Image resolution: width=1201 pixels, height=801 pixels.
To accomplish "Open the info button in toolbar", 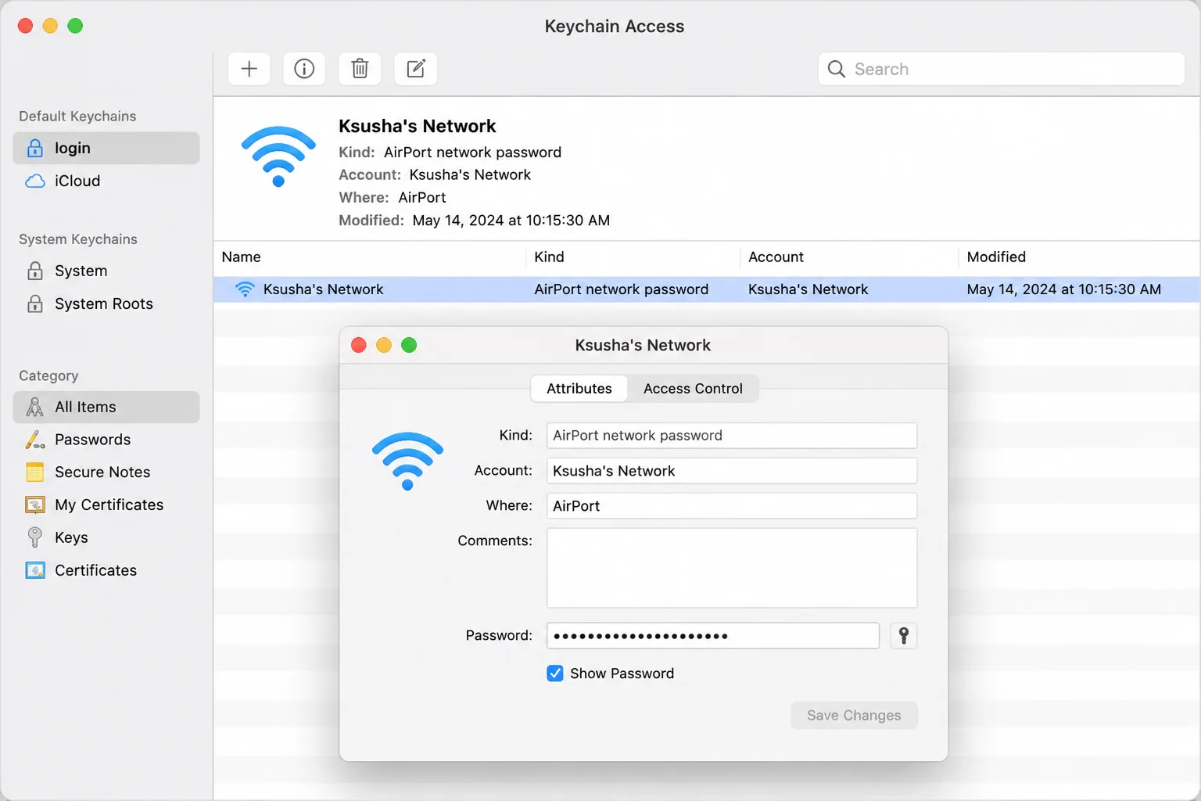I will coord(304,69).
